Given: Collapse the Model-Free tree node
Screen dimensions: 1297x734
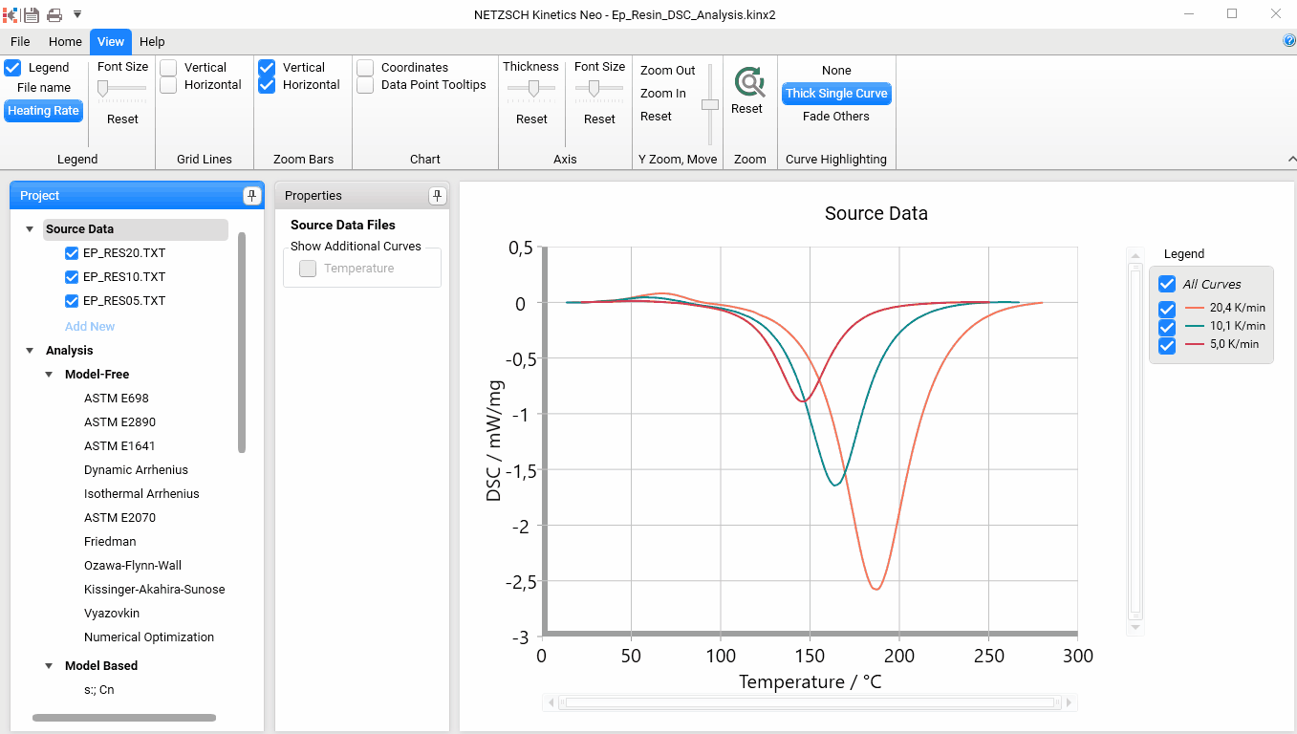Looking at the screenshot, I should pyautogui.click(x=49, y=375).
